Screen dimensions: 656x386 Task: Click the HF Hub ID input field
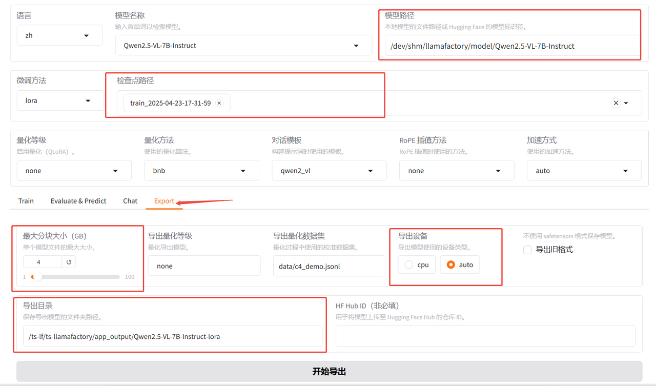485,336
